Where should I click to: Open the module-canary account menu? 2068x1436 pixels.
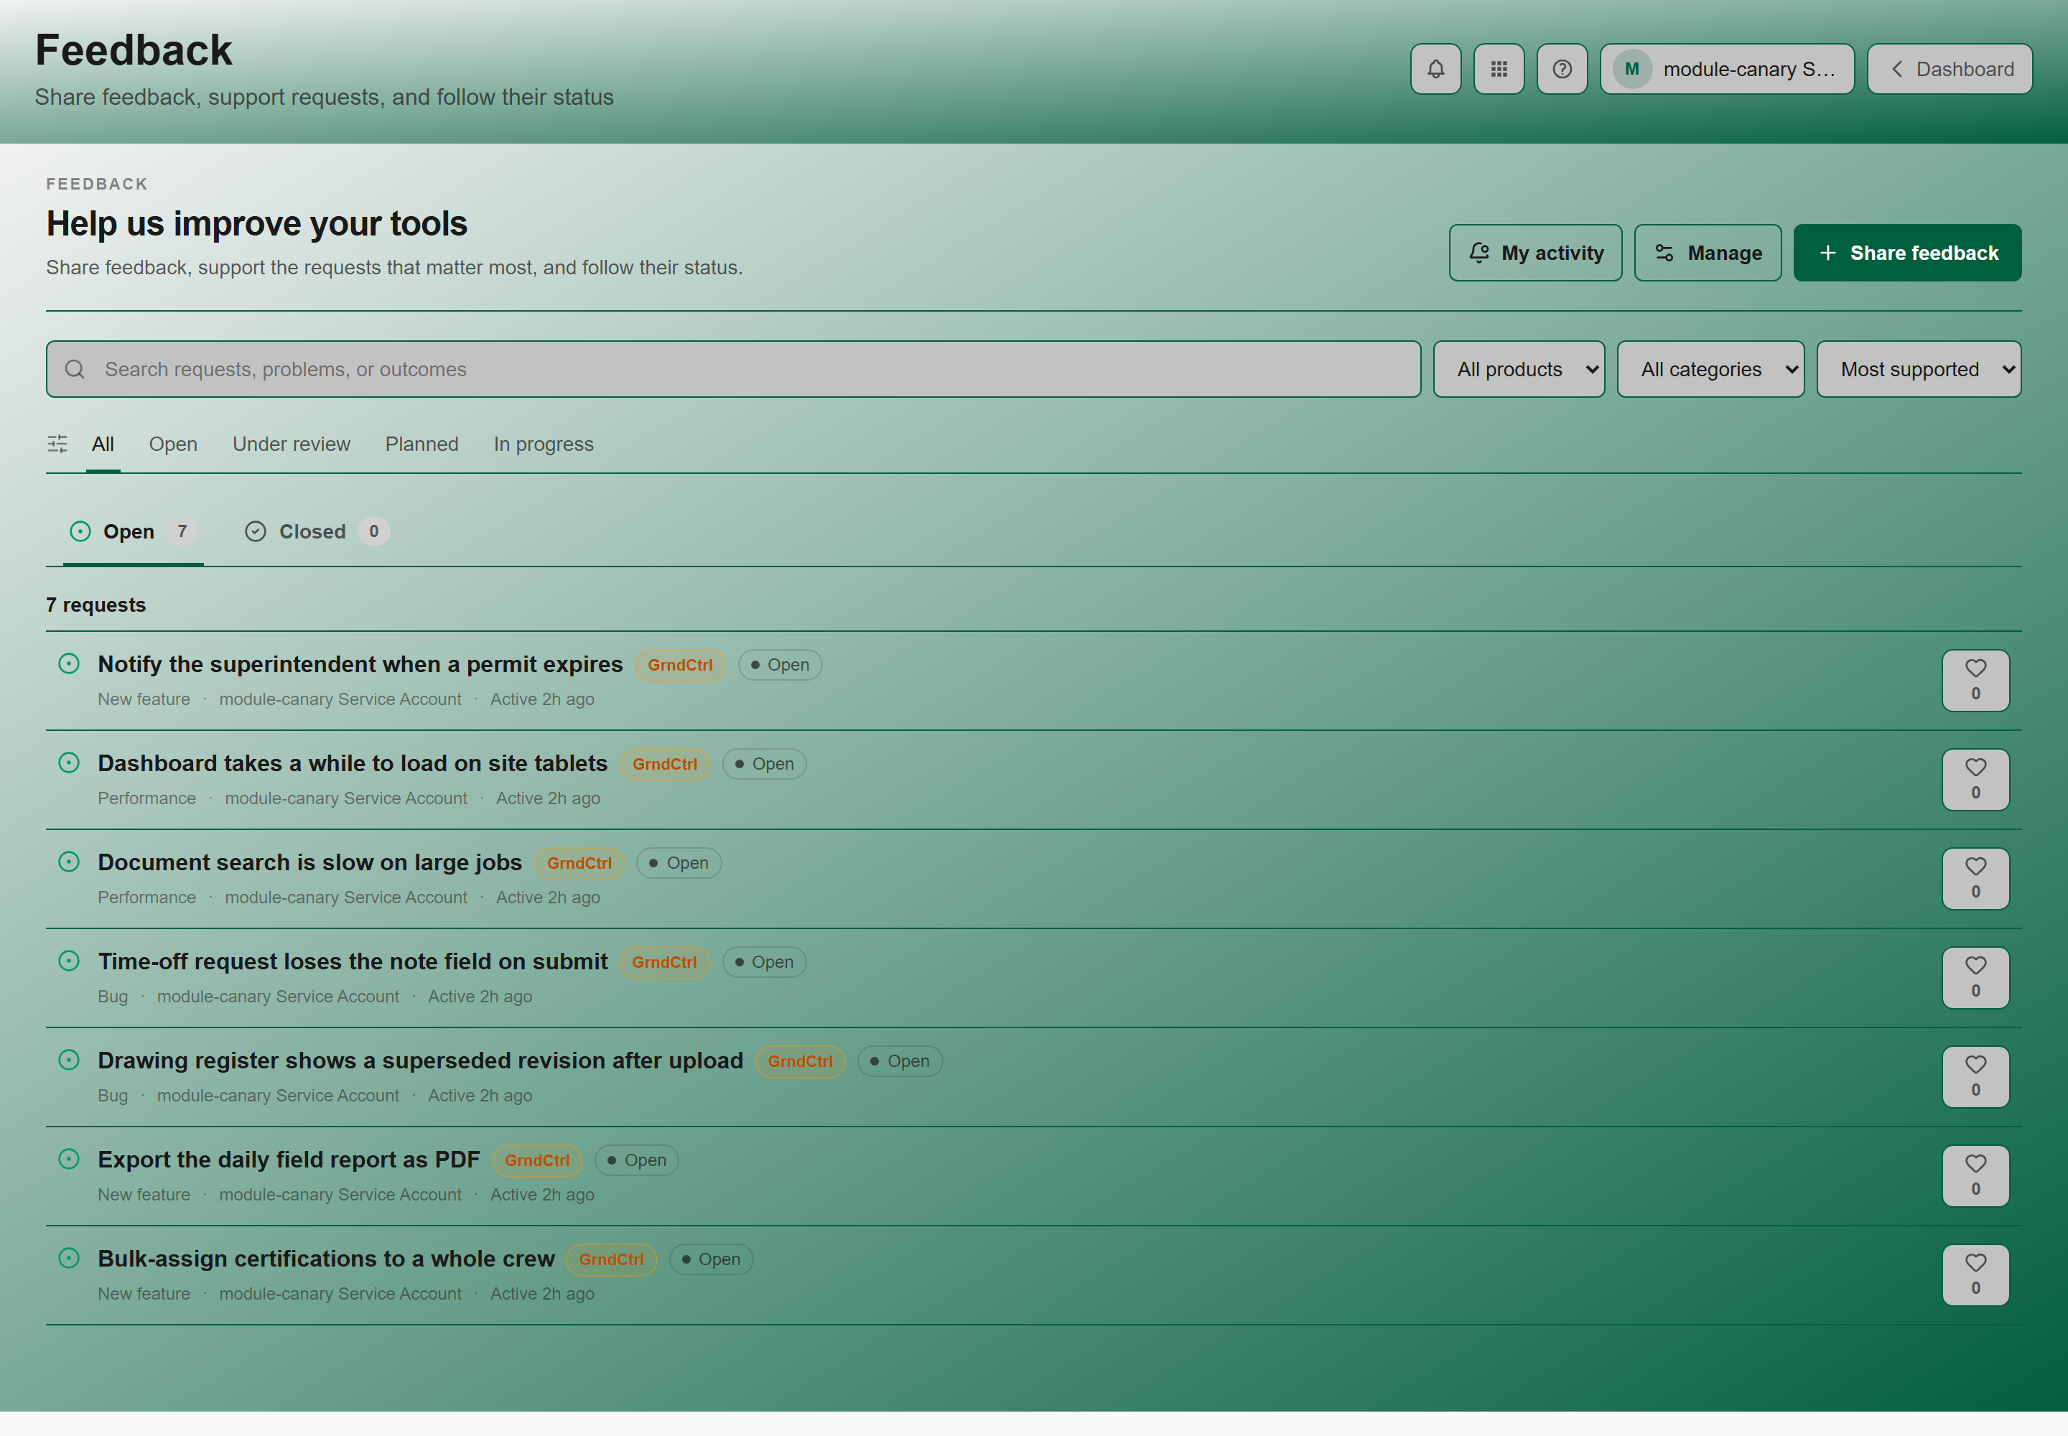click(x=1727, y=69)
